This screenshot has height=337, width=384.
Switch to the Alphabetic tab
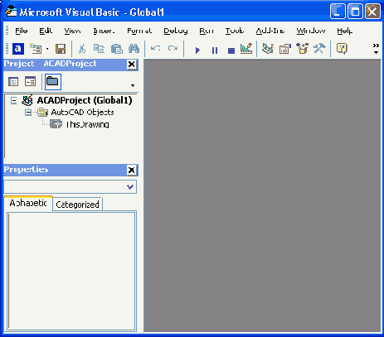pos(28,204)
